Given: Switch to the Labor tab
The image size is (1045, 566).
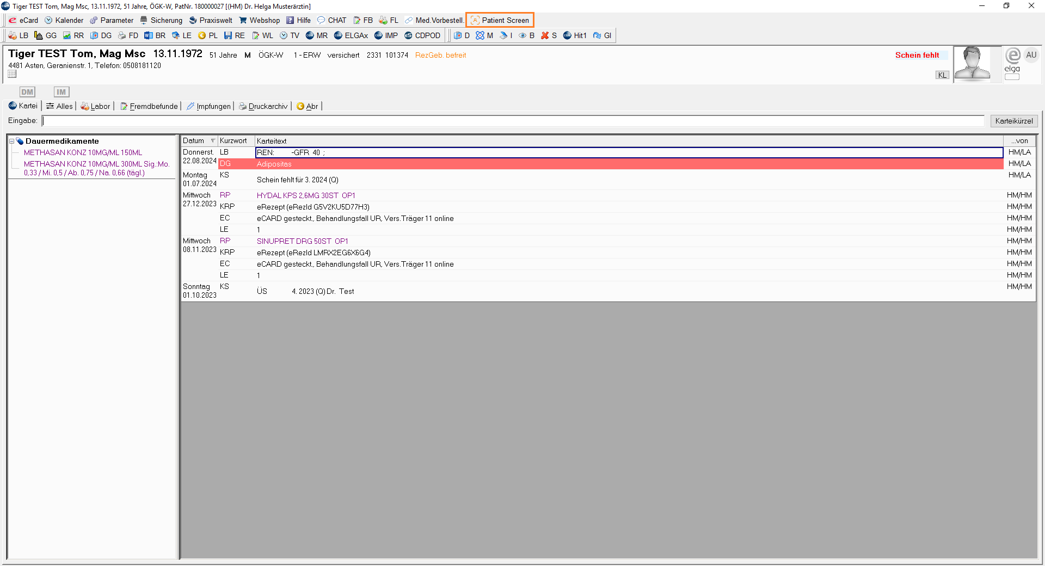Looking at the screenshot, I should pos(96,106).
